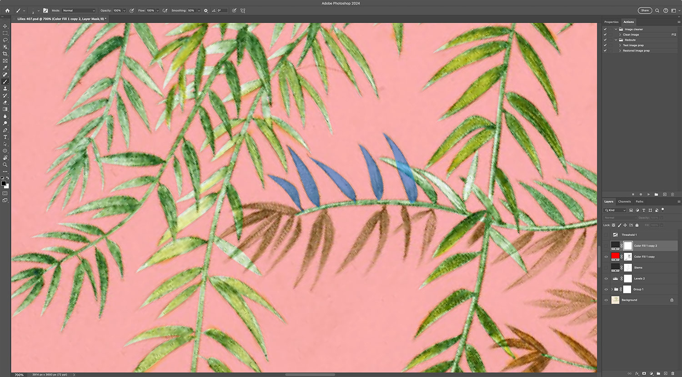Image resolution: width=682 pixels, height=377 pixels.
Task: Show the Color Fill 1 copy 2 layer
Action: click(606, 246)
